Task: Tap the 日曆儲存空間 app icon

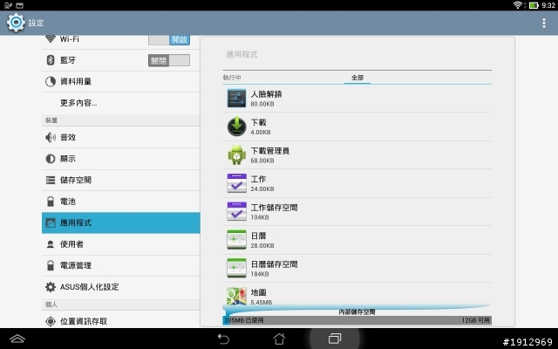Action: pyautogui.click(x=236, y=268)
